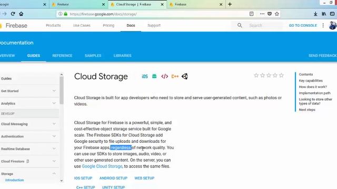
Task: Open the Products menu
Action: [x=53, y=25]
